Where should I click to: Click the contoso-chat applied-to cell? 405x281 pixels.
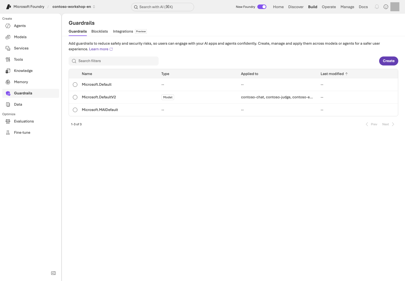277,97
